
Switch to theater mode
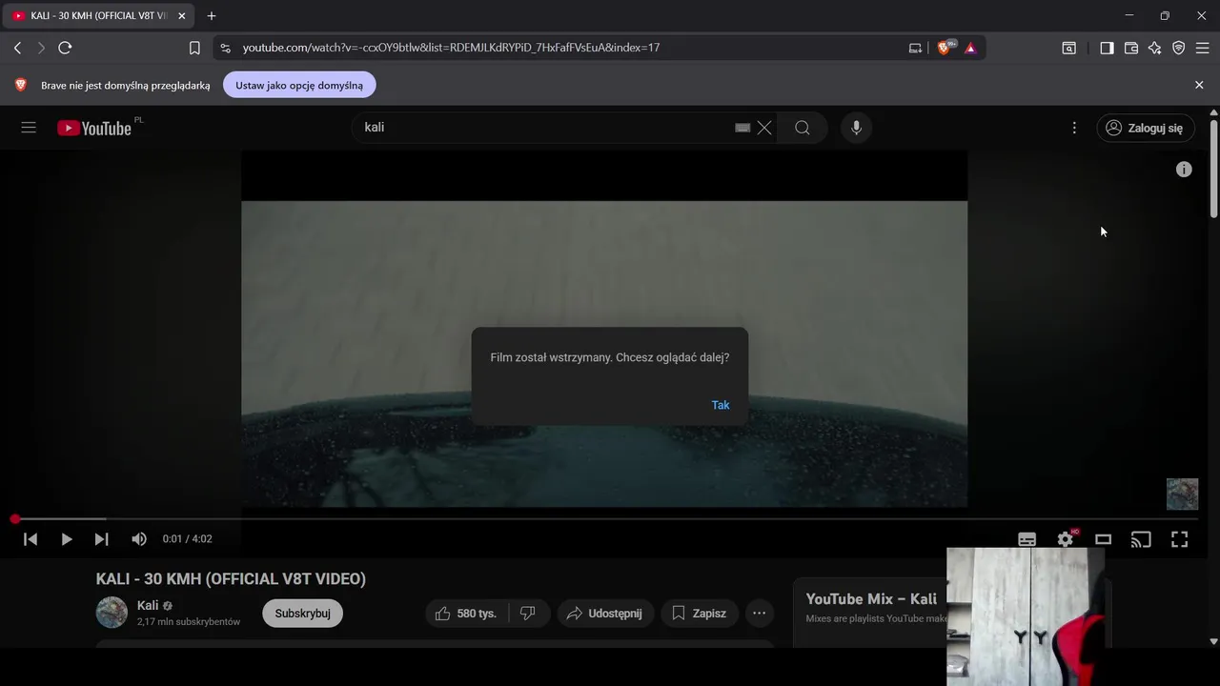pos(1103,539)
